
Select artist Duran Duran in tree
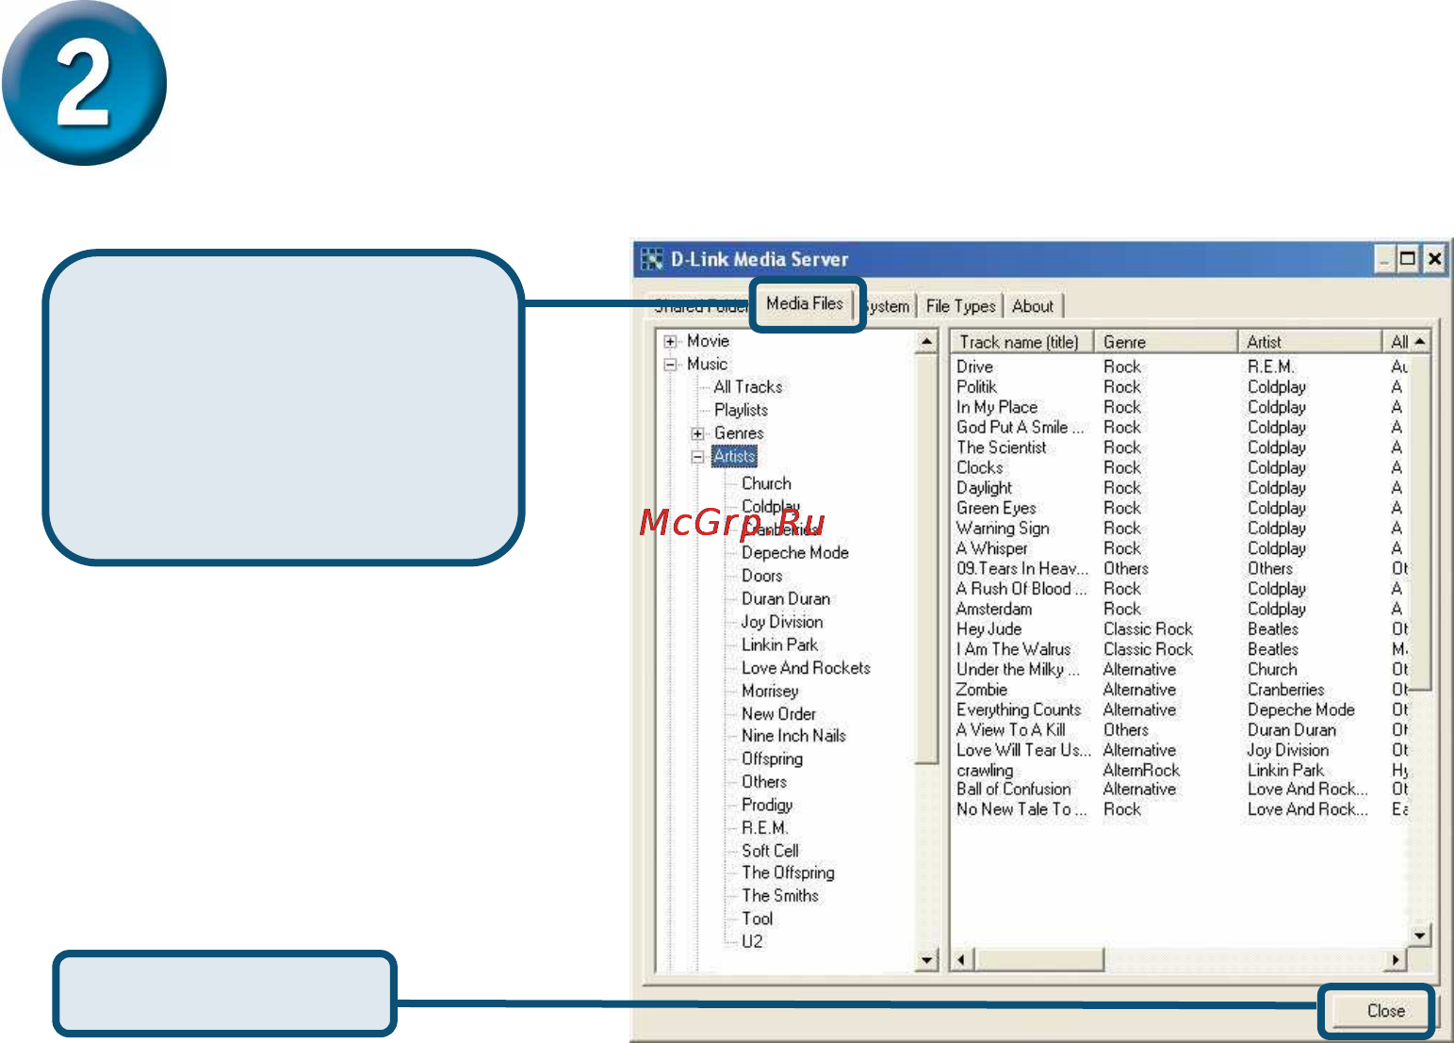(x=786, y=599)
